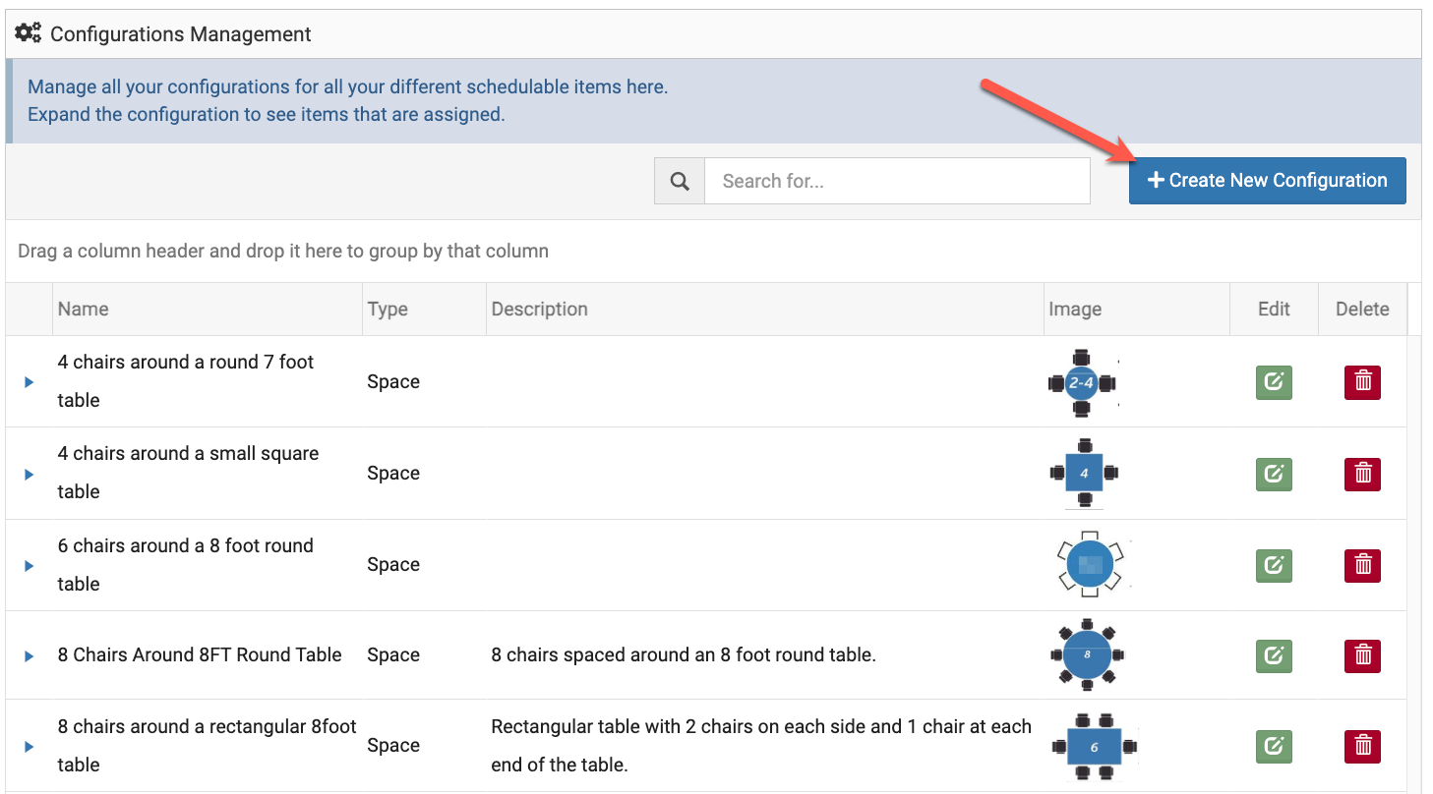Click the Space type in the round 7 foot table row
Viewport: 1433px width, 794px height.
pyautogui.click(x=393, y=381)
